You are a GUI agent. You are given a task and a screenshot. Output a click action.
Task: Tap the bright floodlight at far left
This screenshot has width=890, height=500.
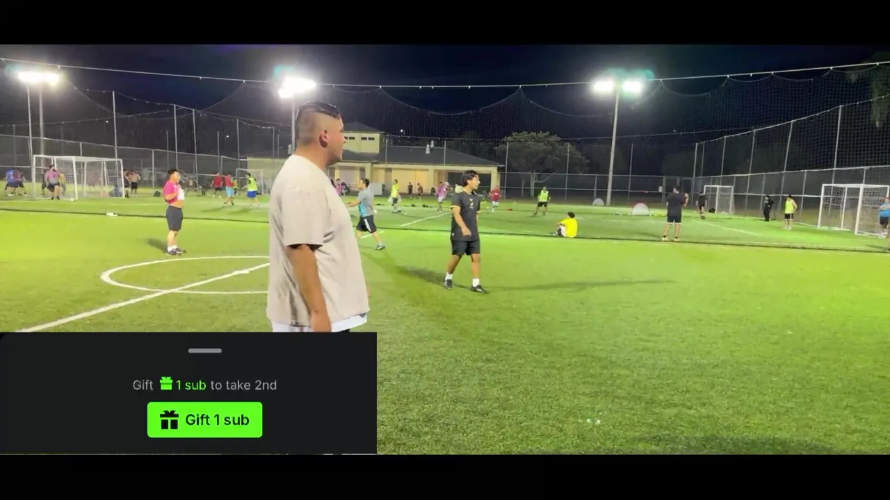pyautogui.click(x=38, y=78)
